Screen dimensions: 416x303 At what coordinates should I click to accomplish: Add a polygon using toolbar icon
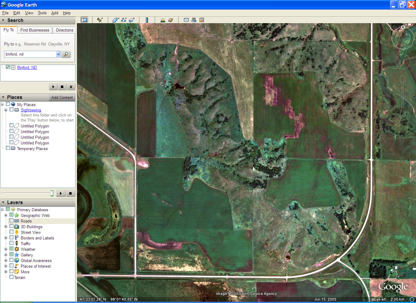tap(116, 20)
